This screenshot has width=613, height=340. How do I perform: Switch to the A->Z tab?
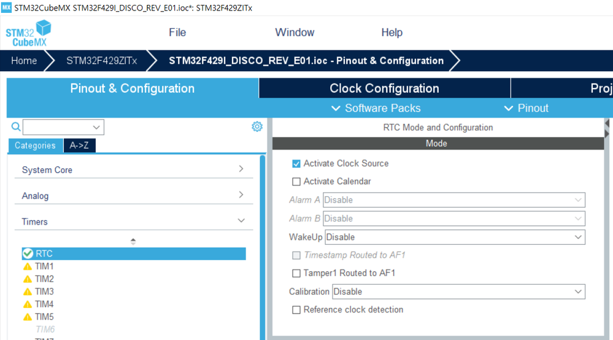tap(79, 145)
